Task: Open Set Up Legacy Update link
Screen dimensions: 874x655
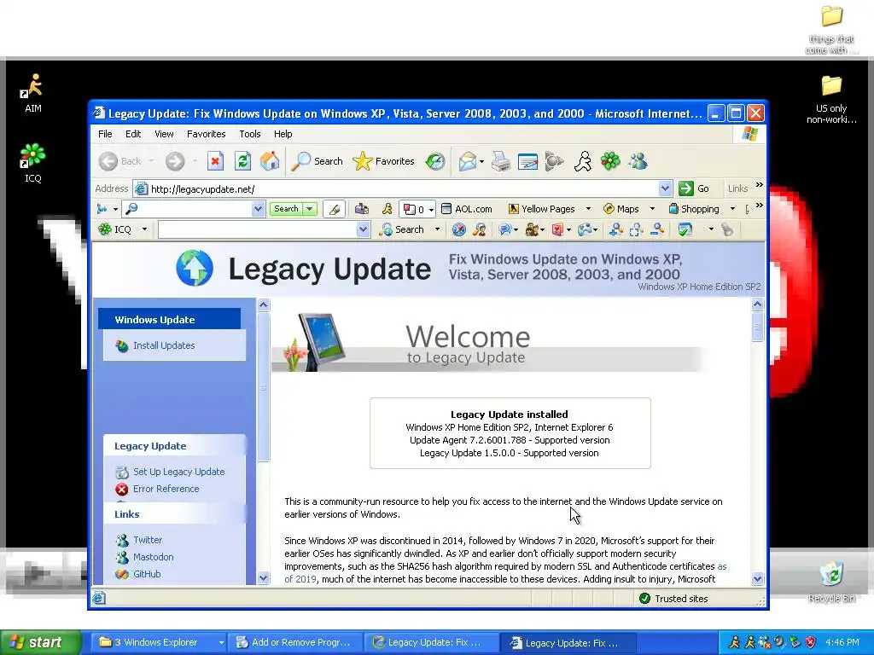Action: 178,472
